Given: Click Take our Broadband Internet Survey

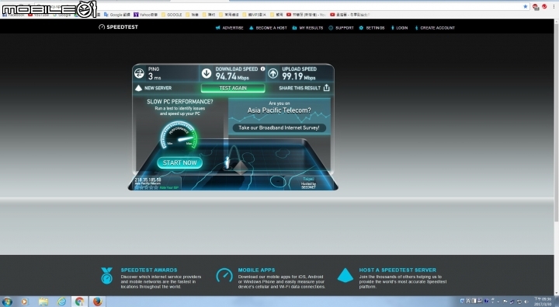Looking at the screenshot, I should pos(279,127).
